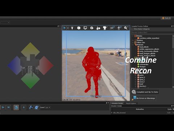Viewport: 174px width, 131px height.
Task: Click the No Errors or Warnings button
Action: 144,98
